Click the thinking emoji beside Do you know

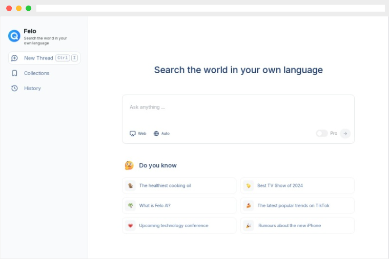[129, 165]
